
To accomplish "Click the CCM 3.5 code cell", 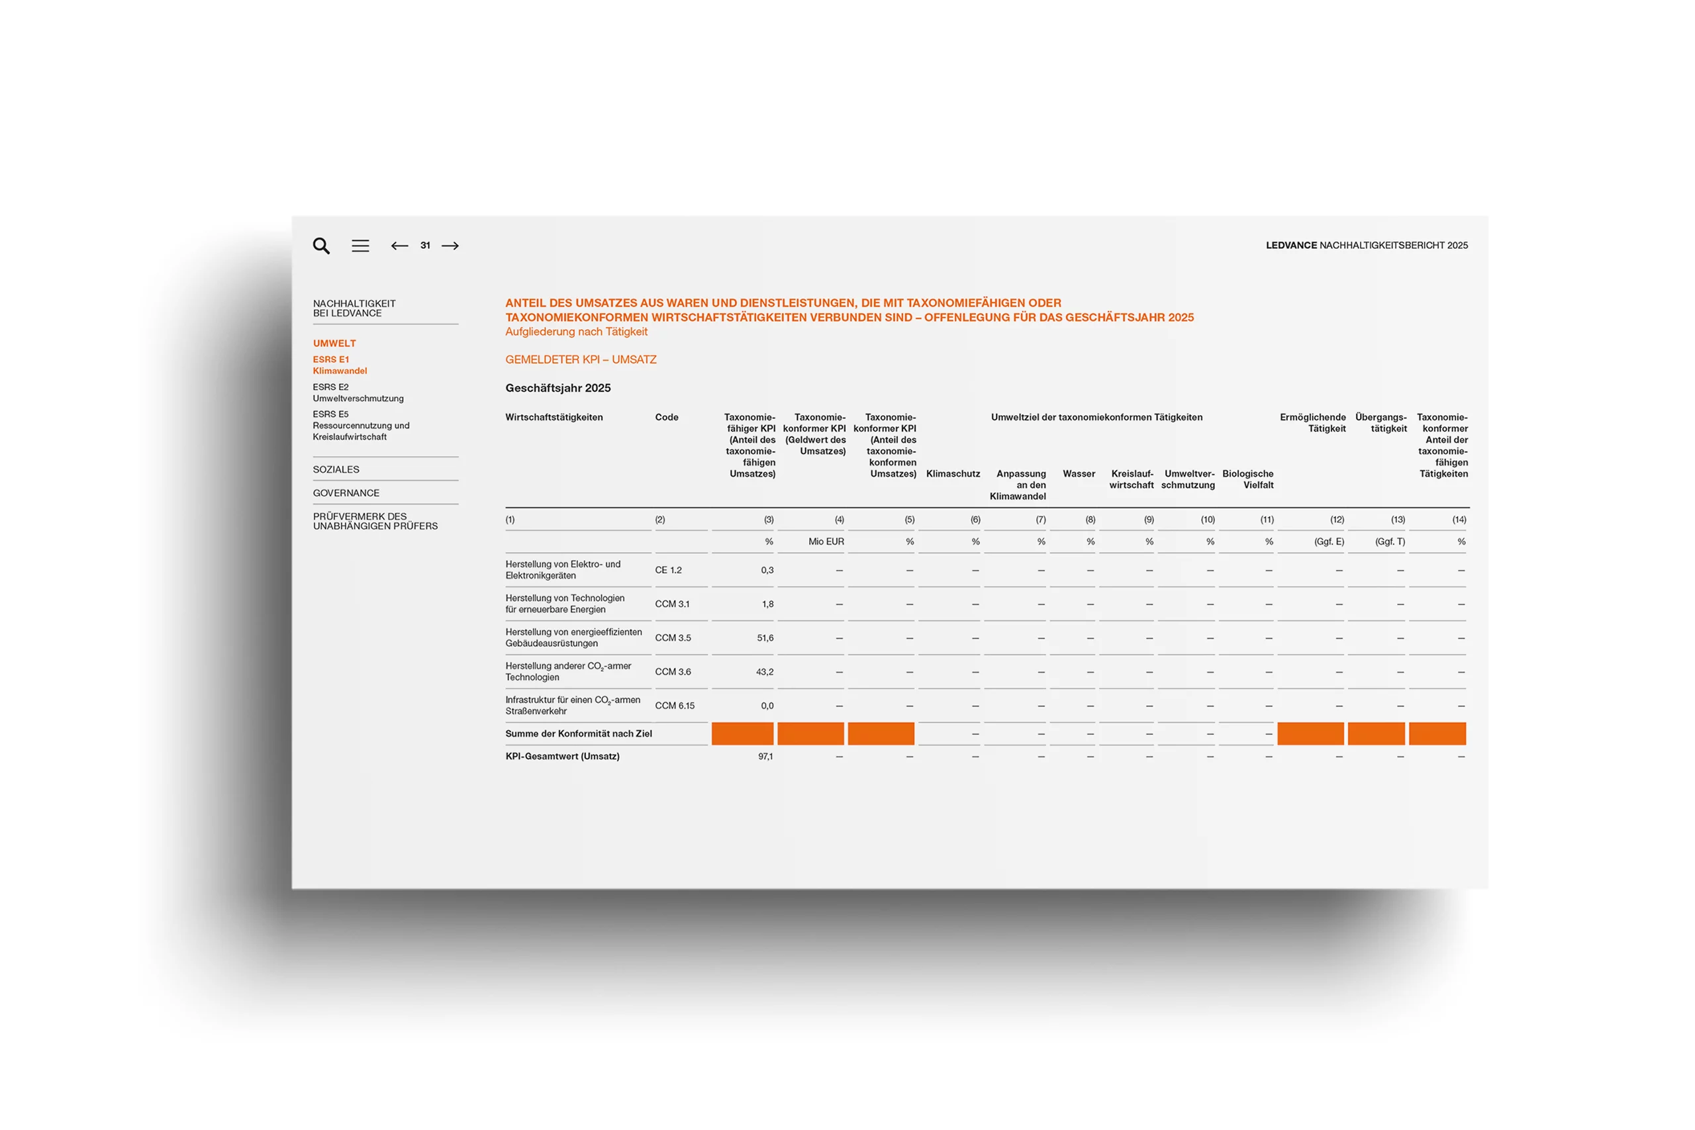I will [x=673, y=637].
